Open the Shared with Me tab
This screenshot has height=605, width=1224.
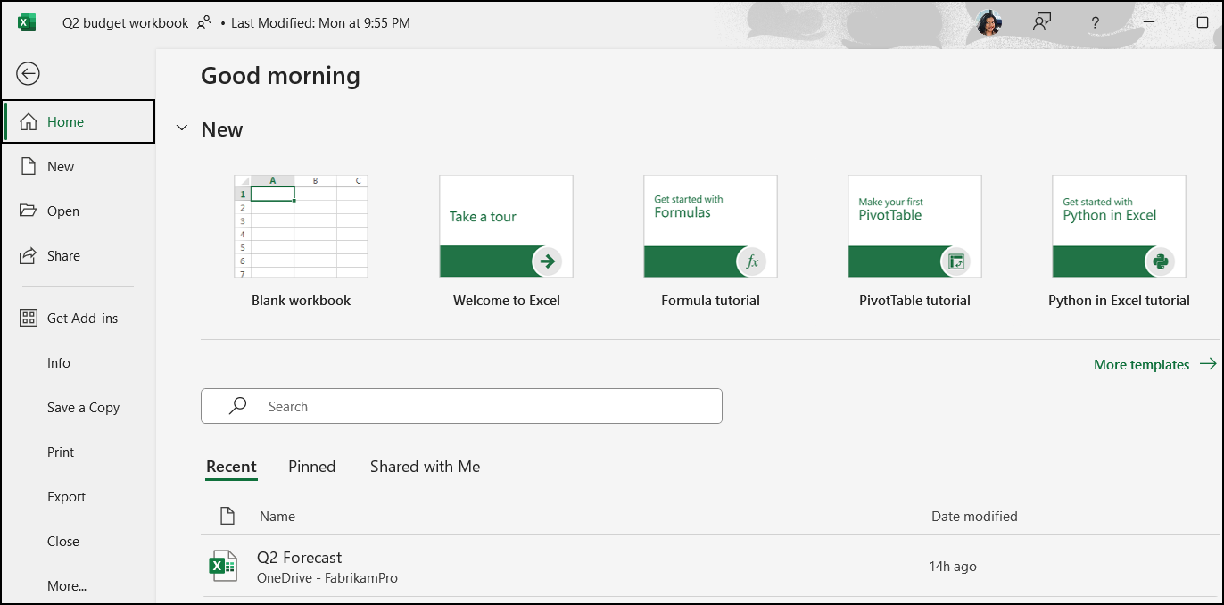425,466
